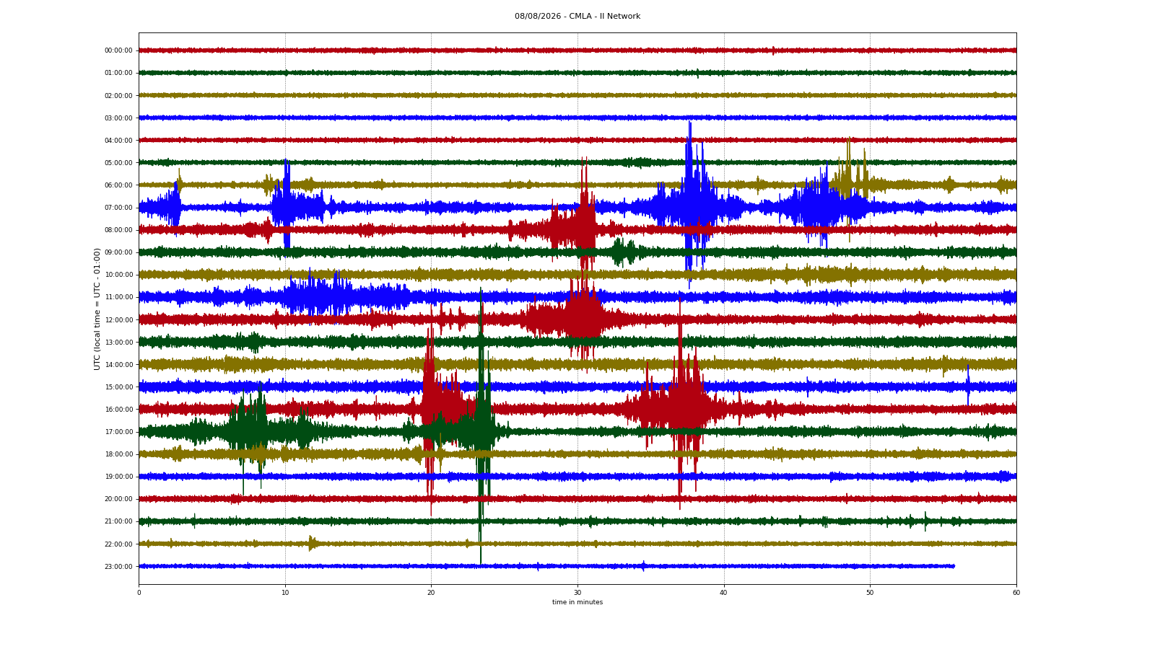Select the 11:00:00 row label
The image size is (1155, 649).
pos(118,296)
